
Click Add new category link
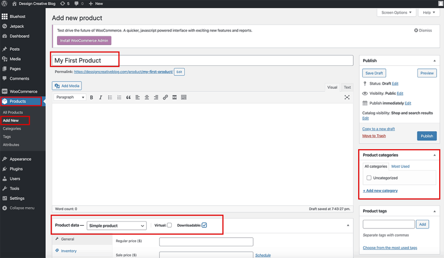(x=380, y=191)
